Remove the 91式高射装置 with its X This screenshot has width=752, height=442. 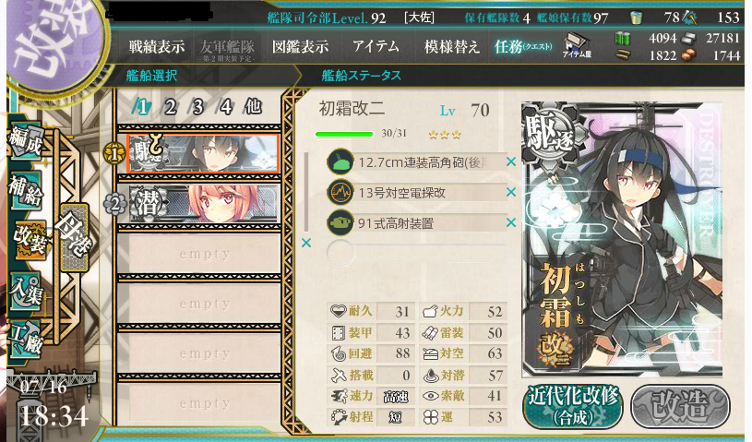(x=511, y=222)
